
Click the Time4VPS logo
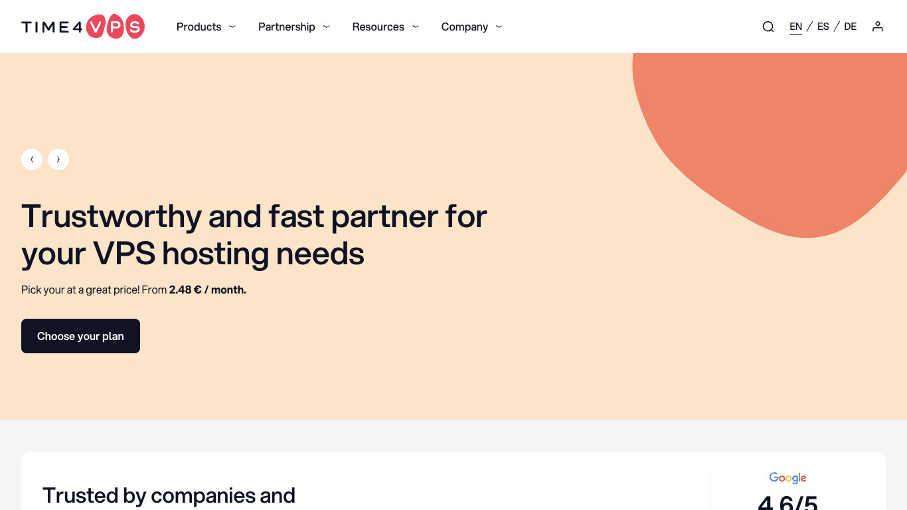[83, 27]
